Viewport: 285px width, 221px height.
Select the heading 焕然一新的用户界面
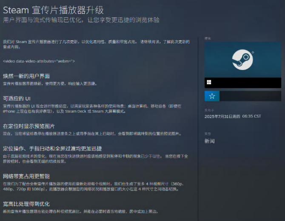tap(28, 76)
